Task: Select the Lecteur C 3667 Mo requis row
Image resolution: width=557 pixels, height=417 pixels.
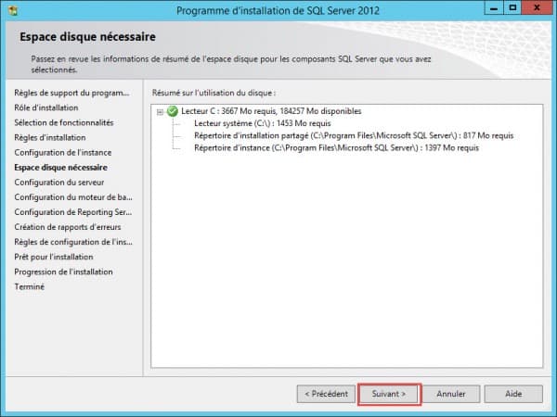Action: pyautogui.click(x=271, y=111)
